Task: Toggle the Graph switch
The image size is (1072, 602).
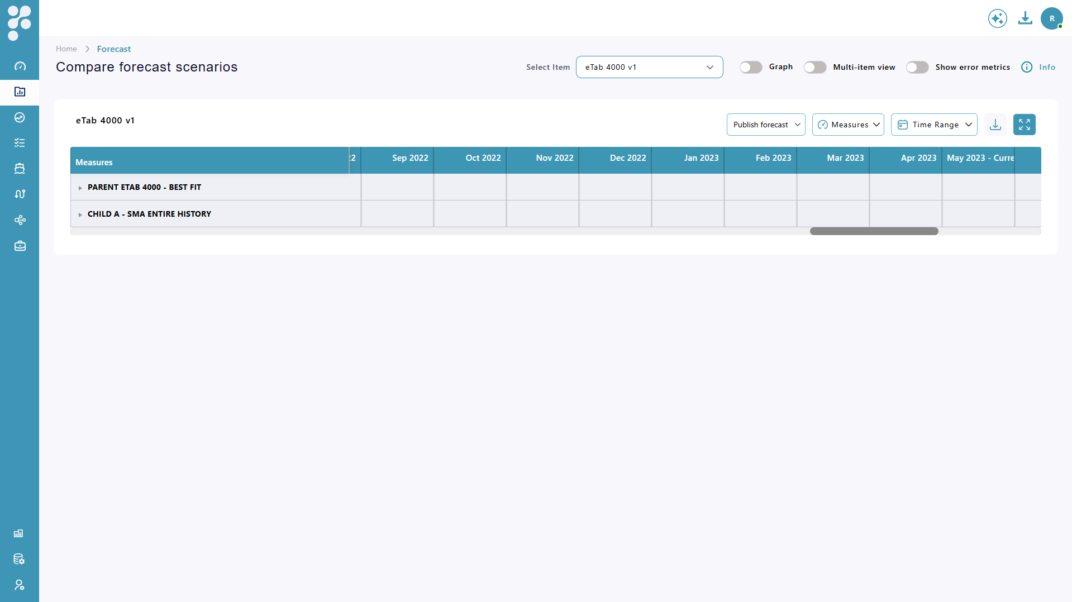Action: pos(751,67)
